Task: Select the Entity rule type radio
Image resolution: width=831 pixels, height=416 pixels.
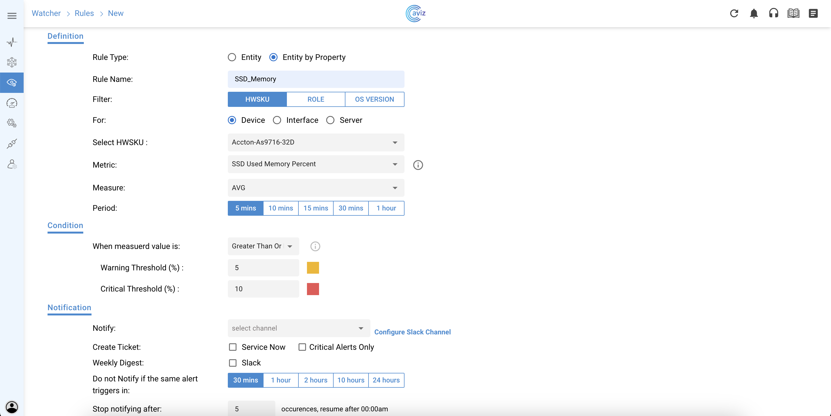Action: pyautogui.click(x=232, y=57)
